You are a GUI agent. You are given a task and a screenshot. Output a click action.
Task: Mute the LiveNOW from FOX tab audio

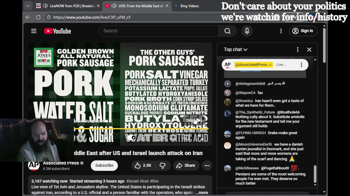point(45,6)
